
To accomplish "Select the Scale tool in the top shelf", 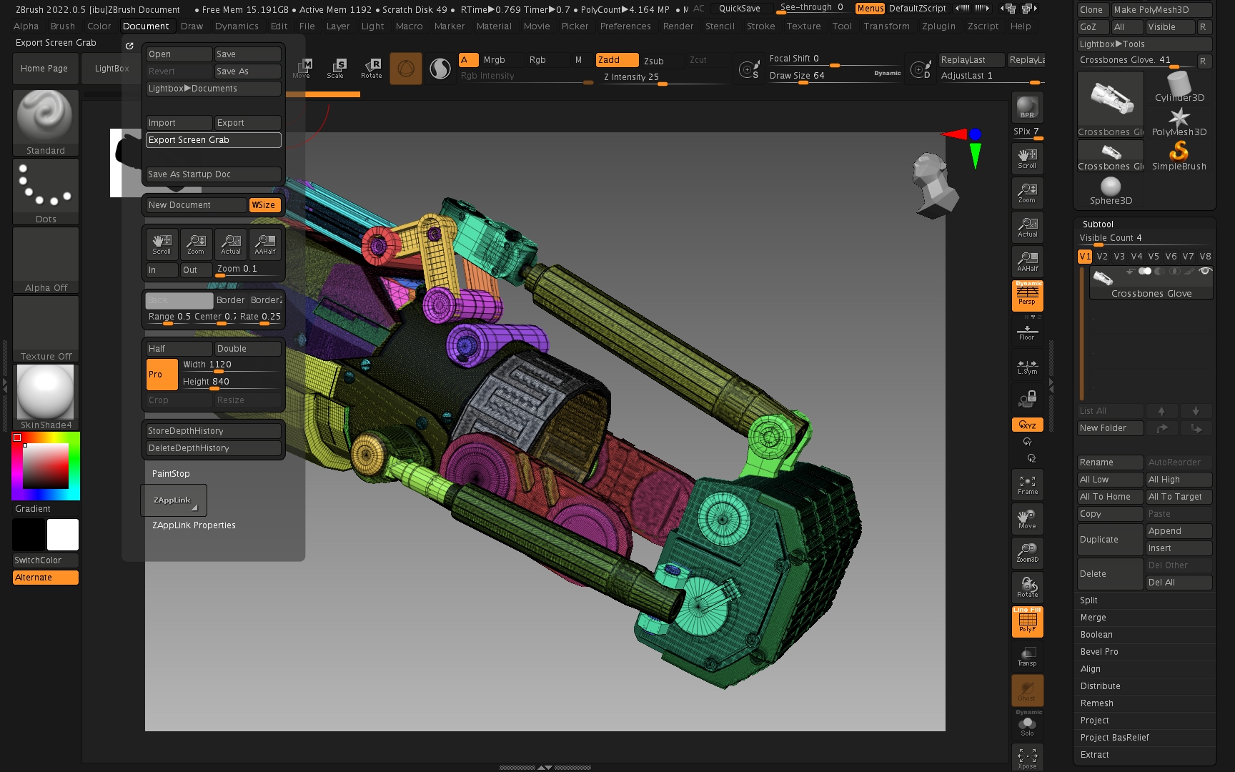I will pyautogui.click(x=335, y=69).
